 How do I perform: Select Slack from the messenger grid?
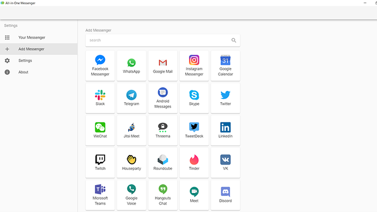pos(100,98)
